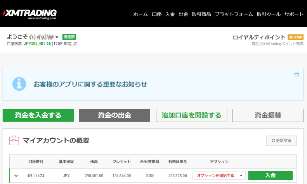Open the サポート menu
This screenshot has height=184, width=307.
pos(294,14)
